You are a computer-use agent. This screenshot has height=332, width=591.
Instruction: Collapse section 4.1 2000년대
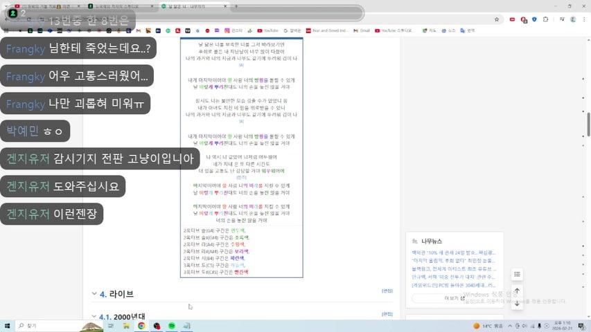tap(94, 317)
